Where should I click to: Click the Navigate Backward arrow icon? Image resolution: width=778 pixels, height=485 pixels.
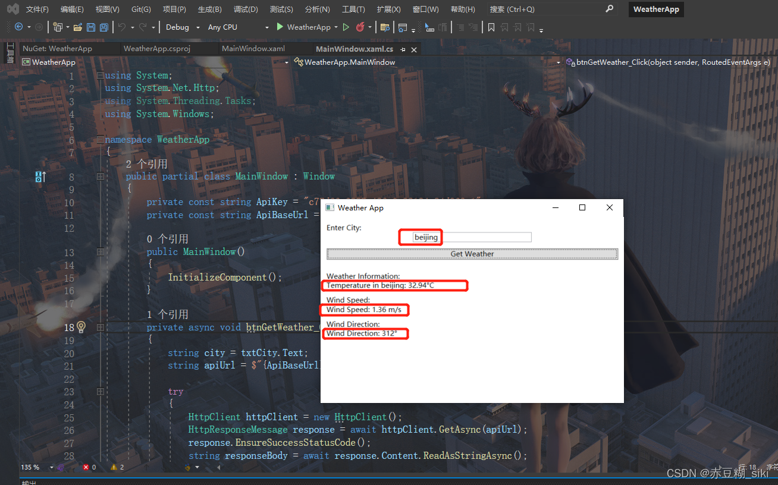(x=18, y=27)
